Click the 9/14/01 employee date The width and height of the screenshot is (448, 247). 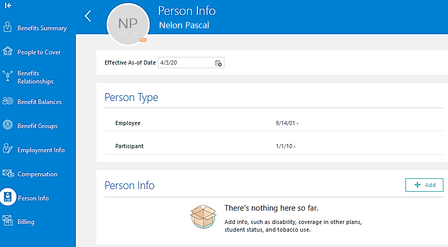[x=287, y=123]
